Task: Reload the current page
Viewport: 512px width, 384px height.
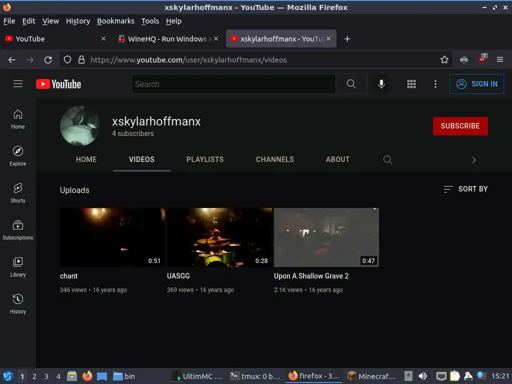Action: pos(48,60)
